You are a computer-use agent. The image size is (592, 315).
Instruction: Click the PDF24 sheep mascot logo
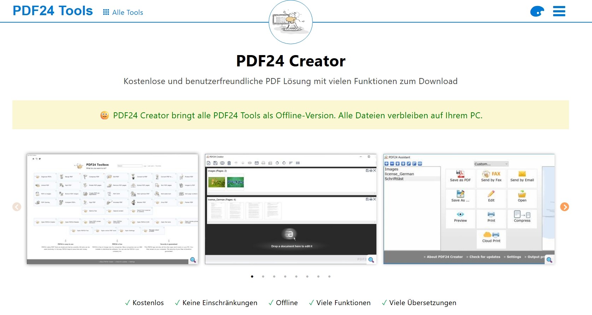[291, 22]
